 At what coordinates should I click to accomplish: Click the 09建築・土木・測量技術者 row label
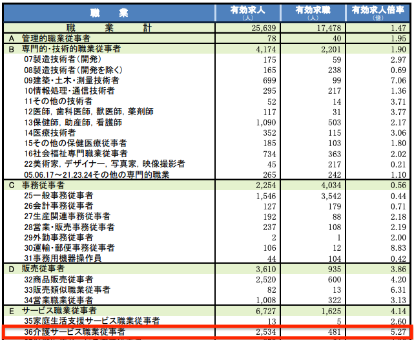[x=71, y=80]
